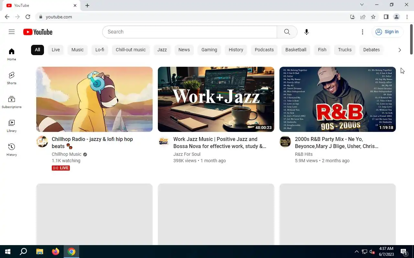414x258 pixels.
Task: Open File Explorer from taskbar
Action: [39, 252]
